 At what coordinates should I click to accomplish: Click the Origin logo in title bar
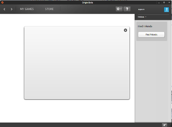[2, 2]
